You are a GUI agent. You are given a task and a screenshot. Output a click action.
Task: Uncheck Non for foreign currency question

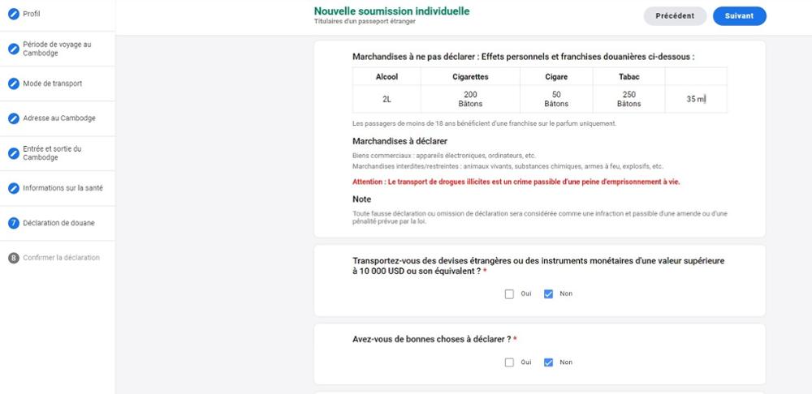click(x=548, y=294)
